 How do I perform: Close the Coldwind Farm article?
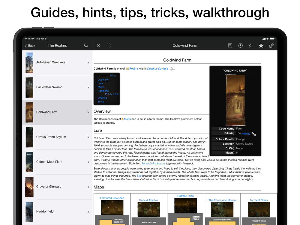[x=98, y=46]
